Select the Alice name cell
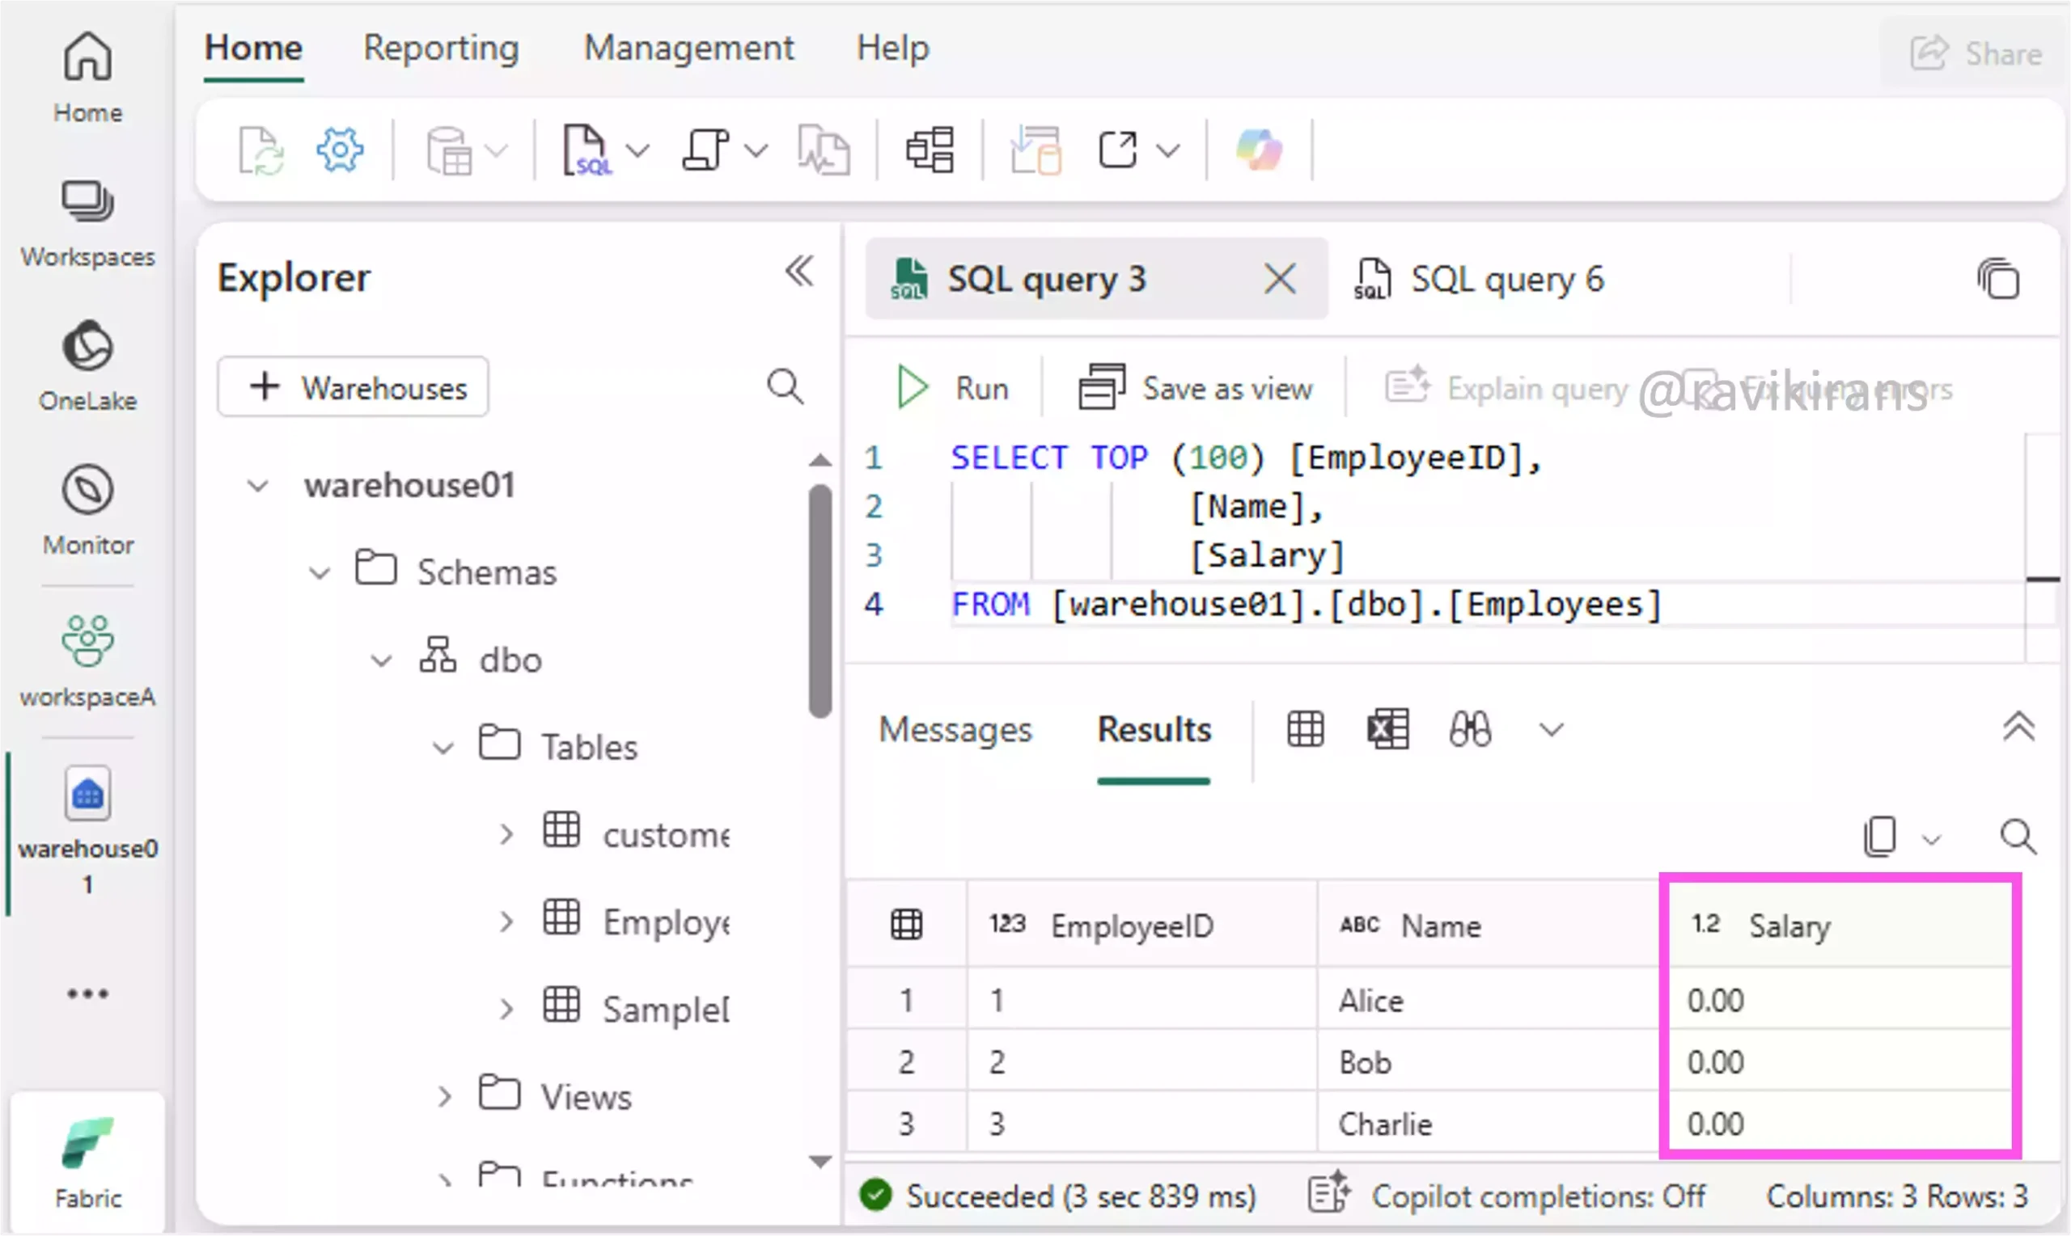2071x1236 pixels. (1490, 999)
